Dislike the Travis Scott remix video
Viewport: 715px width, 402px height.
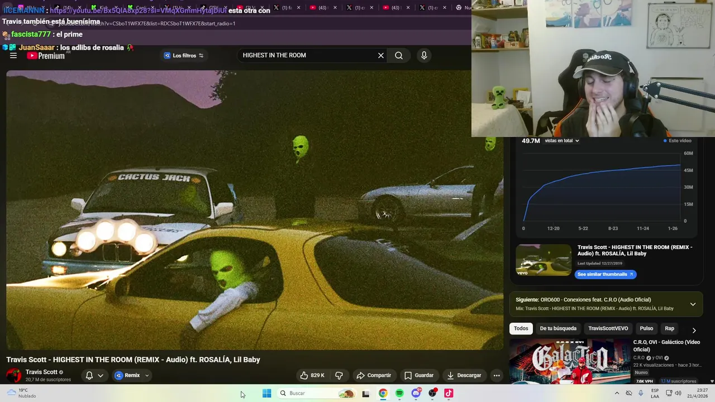(x=339, y=375)
